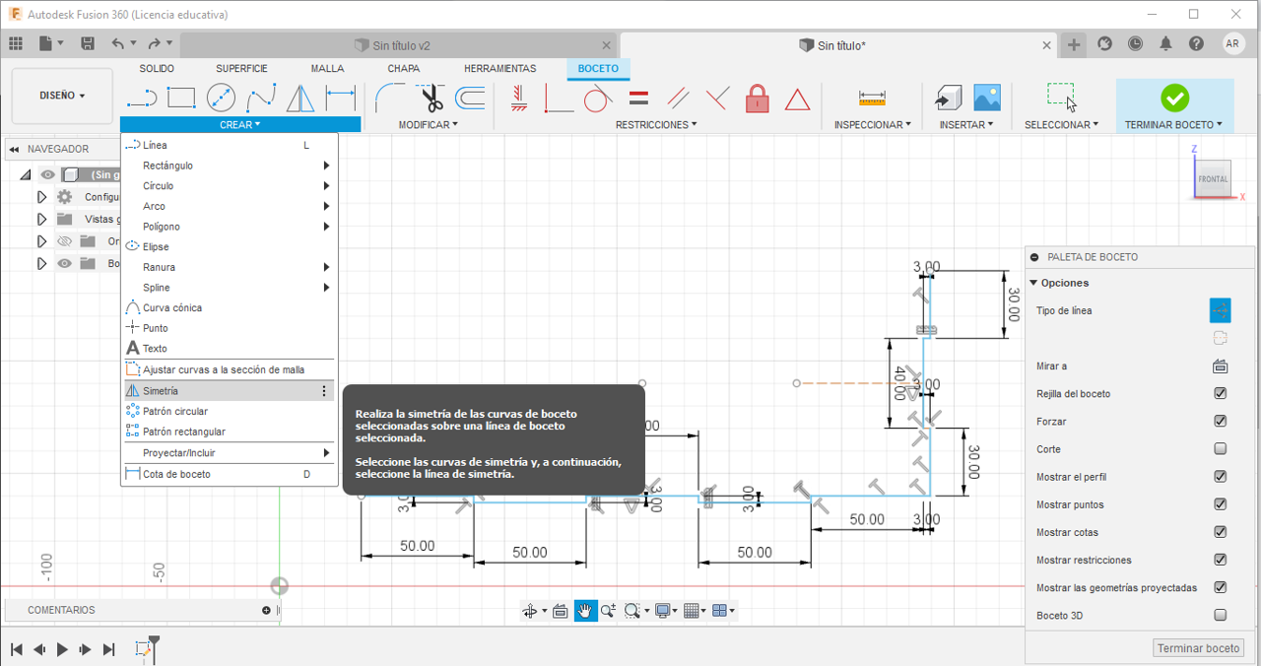Expand the RESTRICCIONES dropdown
1261x666 pixels.
(656, 125)
